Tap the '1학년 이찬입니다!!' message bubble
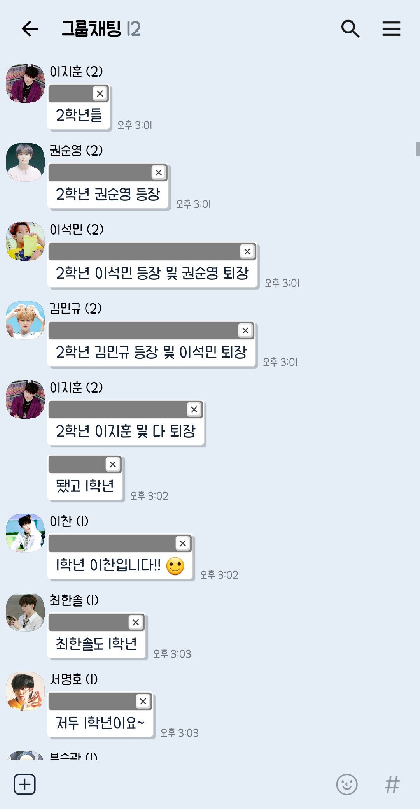The width and height of the screenshot is (420, 809). pyautogui.click(x=121, y=557)
